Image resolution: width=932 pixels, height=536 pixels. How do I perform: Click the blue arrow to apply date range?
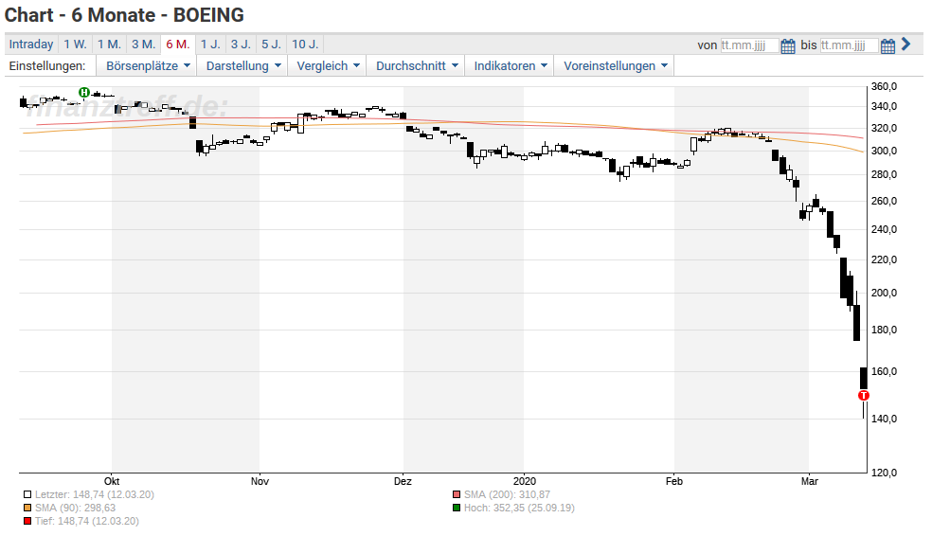[905, 44]
